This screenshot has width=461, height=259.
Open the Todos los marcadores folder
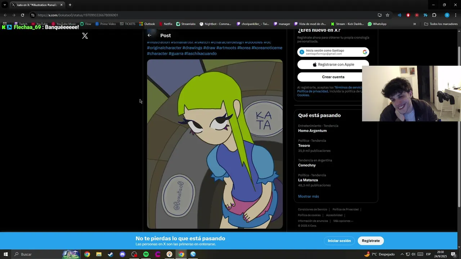point(441,24)
